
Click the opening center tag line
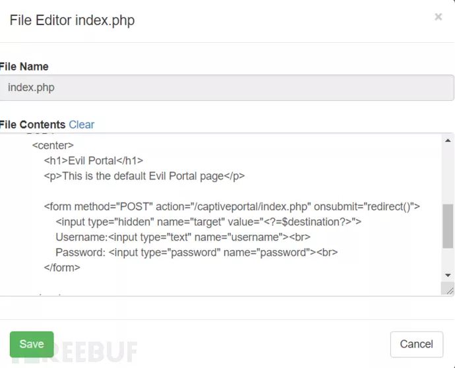pyautogui.click(x=53, y=145)
